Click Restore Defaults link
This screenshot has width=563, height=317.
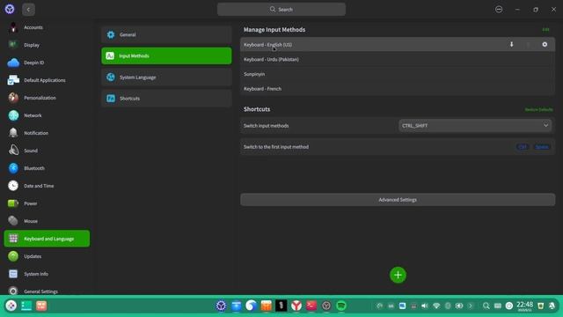click(538, 109)
